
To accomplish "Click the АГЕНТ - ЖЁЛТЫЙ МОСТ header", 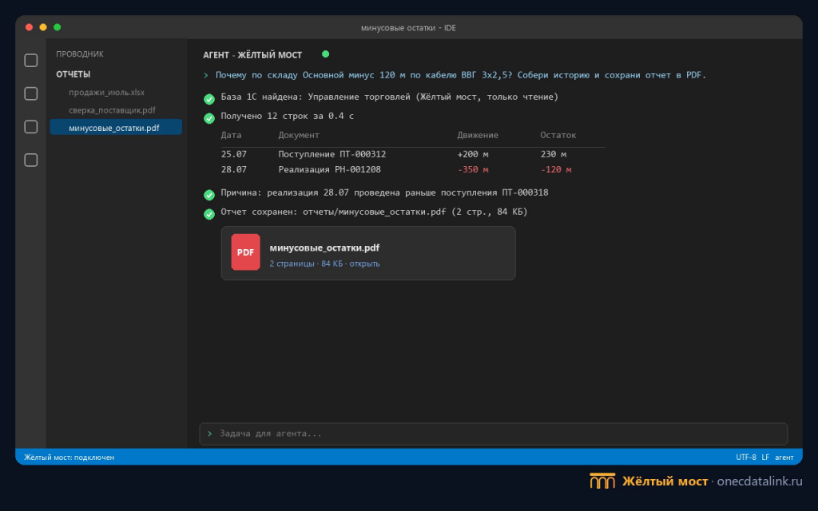I will (x=252, y=55).
